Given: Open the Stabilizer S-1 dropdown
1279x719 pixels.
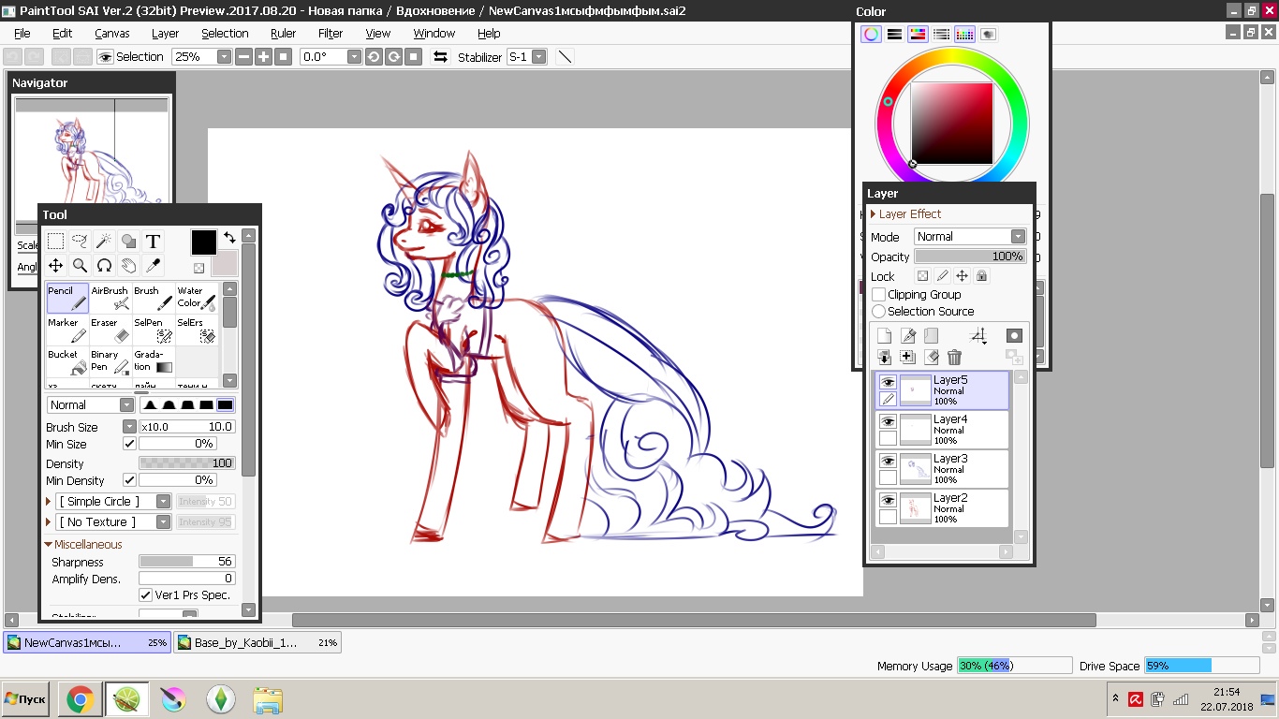Looking at the screenshot, I should tap(538, 57).
